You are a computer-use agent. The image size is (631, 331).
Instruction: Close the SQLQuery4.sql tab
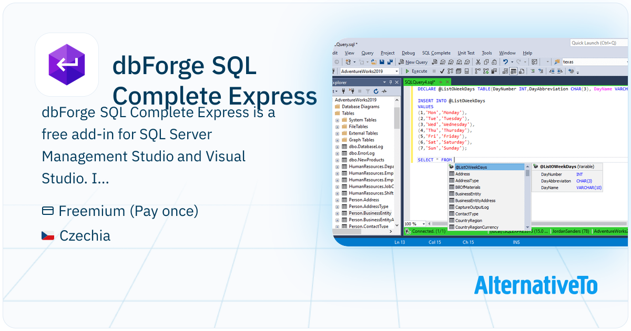[x=447, y=82]
